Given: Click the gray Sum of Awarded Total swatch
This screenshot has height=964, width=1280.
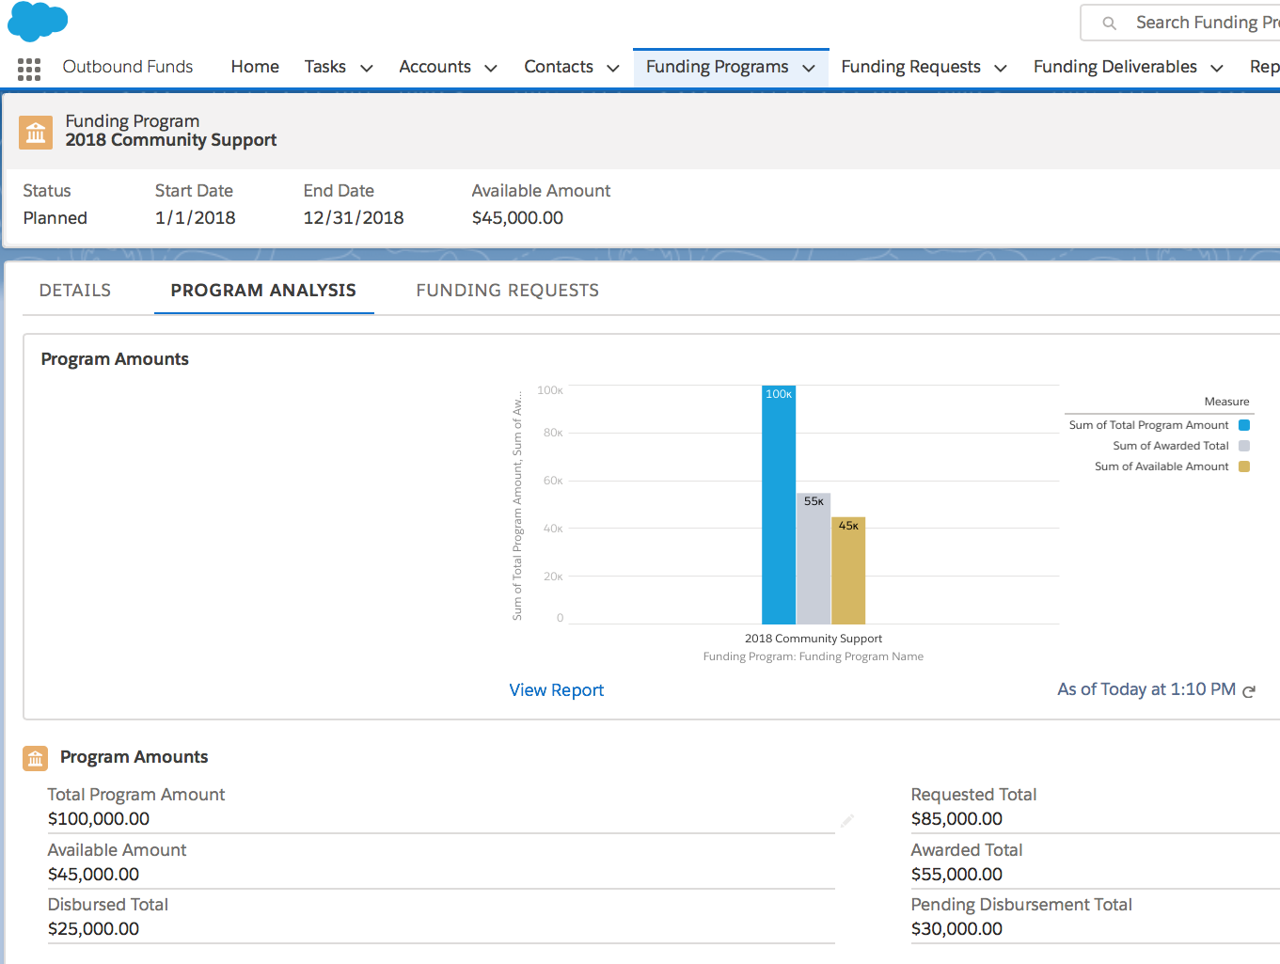Looking at the screenshot, I should click(1244, 446).
